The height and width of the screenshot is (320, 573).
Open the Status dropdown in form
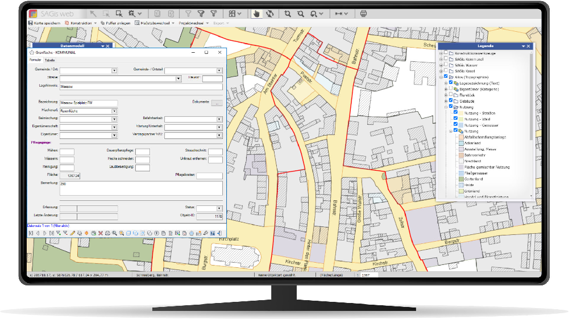[219, 208]
